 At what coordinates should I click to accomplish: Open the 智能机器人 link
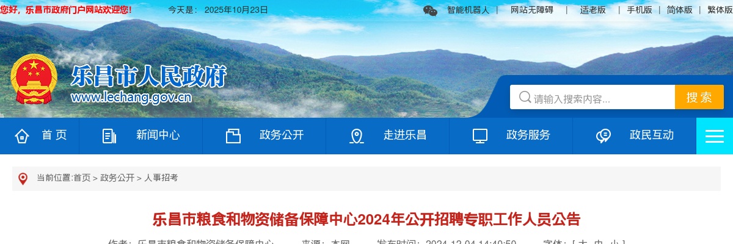pyautogui.click(x=468, y=10)
